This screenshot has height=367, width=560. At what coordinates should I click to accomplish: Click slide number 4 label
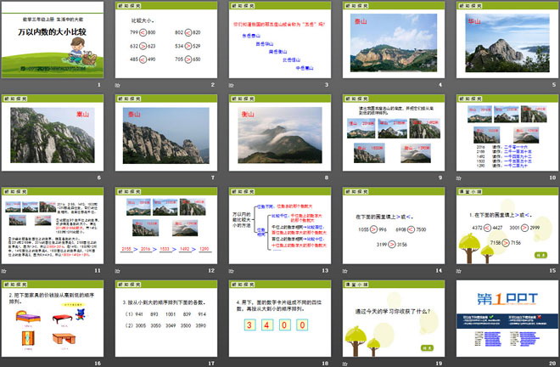(x=440, y=85)
